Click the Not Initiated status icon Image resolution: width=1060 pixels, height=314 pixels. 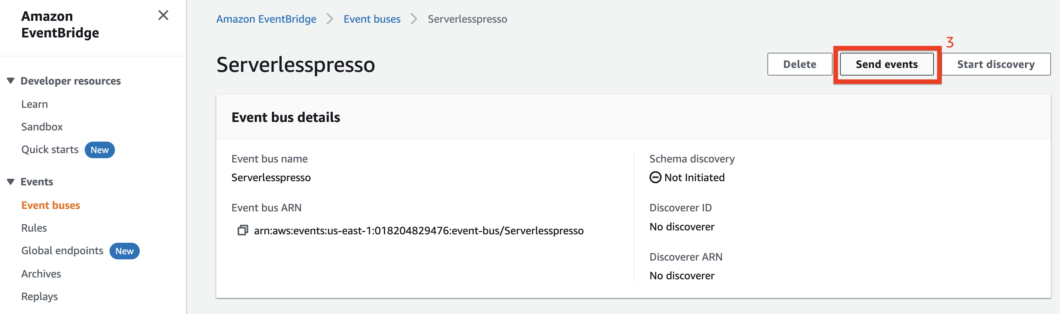click(x=655, y=177)
